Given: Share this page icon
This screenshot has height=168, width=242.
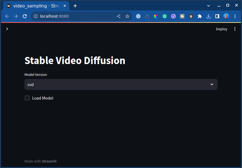Looking at the screenshot, I should [119, 16].
